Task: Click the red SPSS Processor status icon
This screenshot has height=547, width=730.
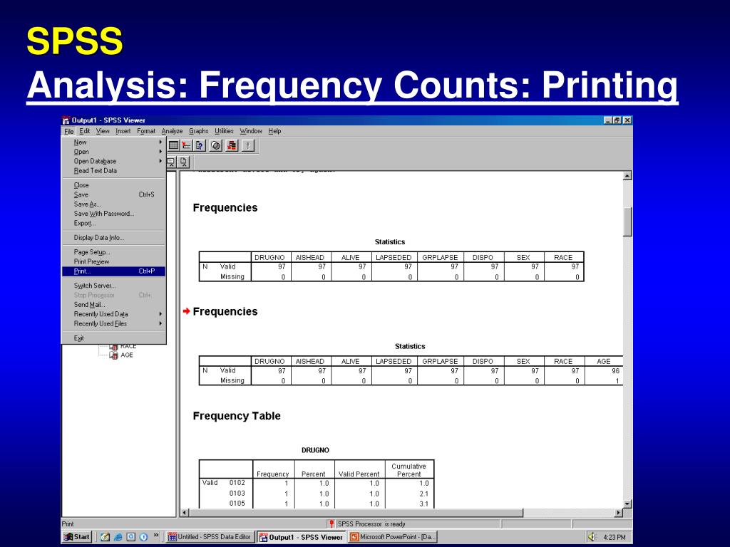Action: [x=331, y=523]
